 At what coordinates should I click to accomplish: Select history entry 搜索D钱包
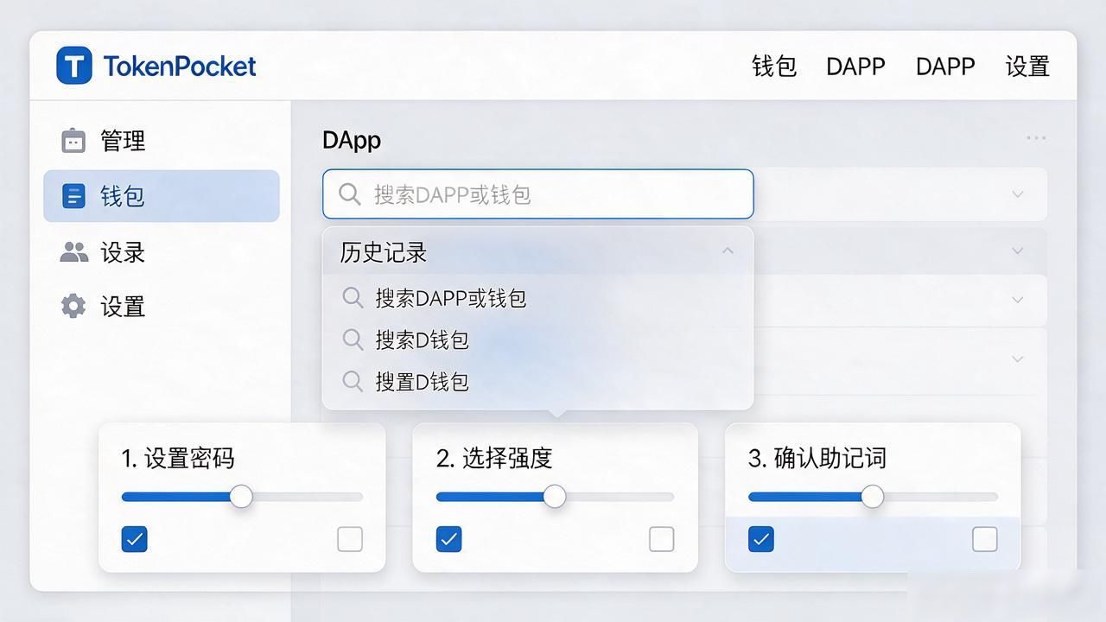pyautogui.click(x=537, y=340)
